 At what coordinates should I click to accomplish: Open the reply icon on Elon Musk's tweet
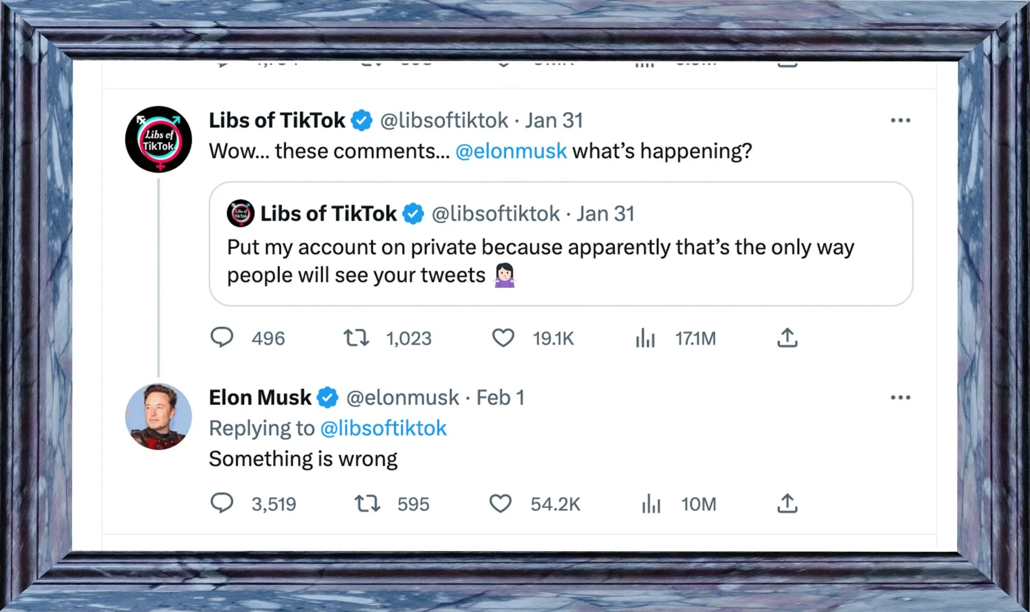pyautogui.click(x=222, y=503)
